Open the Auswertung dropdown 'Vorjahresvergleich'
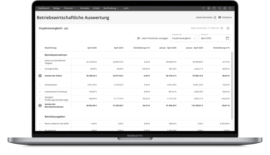270x155 pixels. click(183, 38)
